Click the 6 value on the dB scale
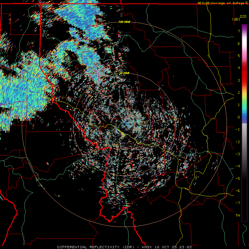 coord(239,43)
